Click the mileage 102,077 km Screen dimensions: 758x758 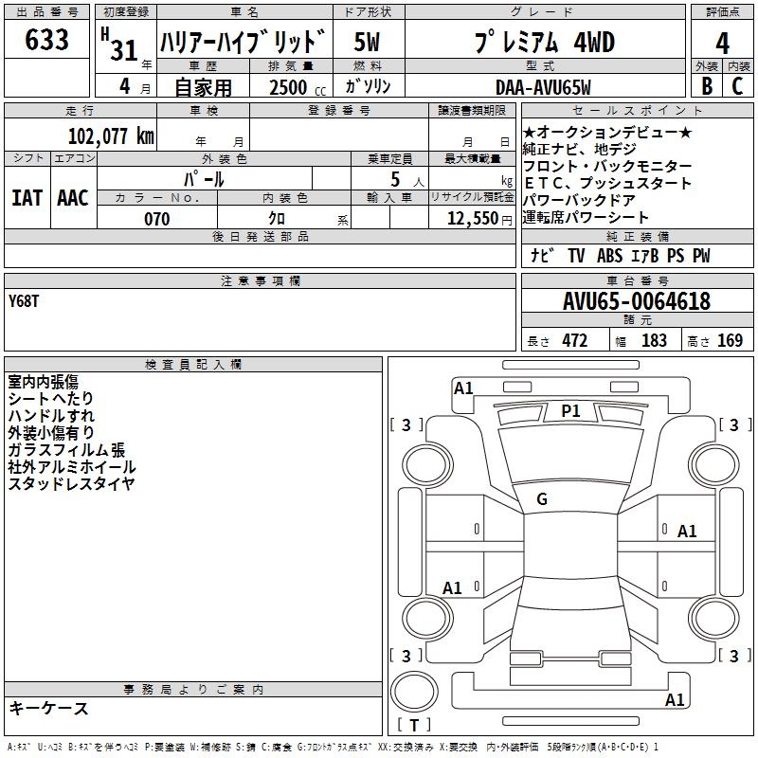click(111, 136)
